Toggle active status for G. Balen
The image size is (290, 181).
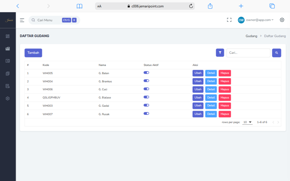tap(146, 73)
